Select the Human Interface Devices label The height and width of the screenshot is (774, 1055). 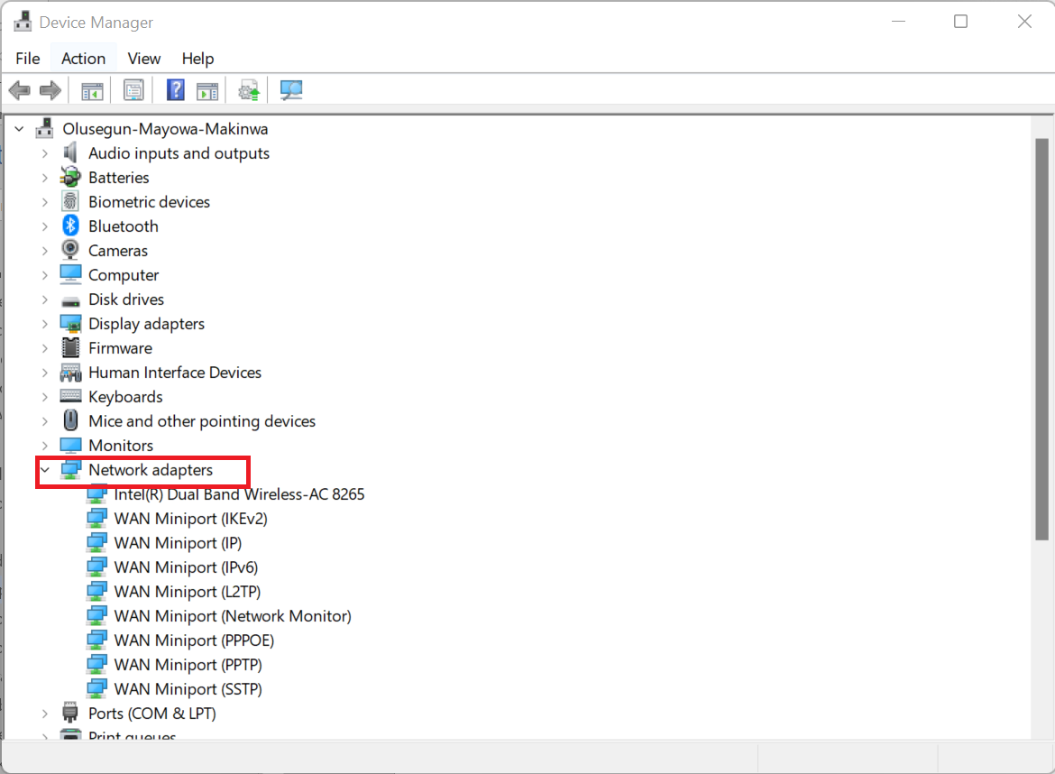(175, 373)
